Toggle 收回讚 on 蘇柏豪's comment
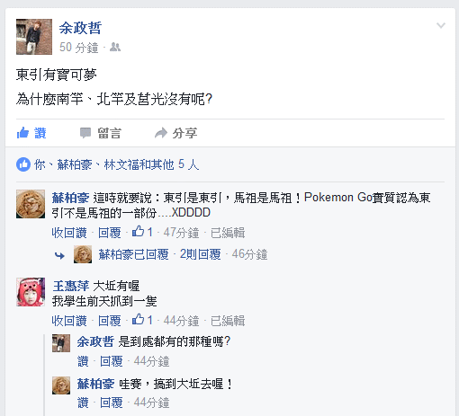 pos(69,233)
